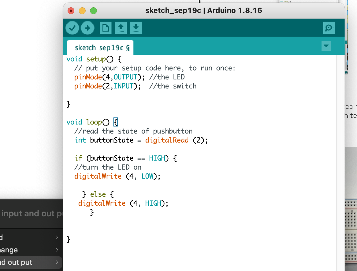Click the window title 'sketch_sep19c | Arduino 1.8.16'

coord(204,11)
